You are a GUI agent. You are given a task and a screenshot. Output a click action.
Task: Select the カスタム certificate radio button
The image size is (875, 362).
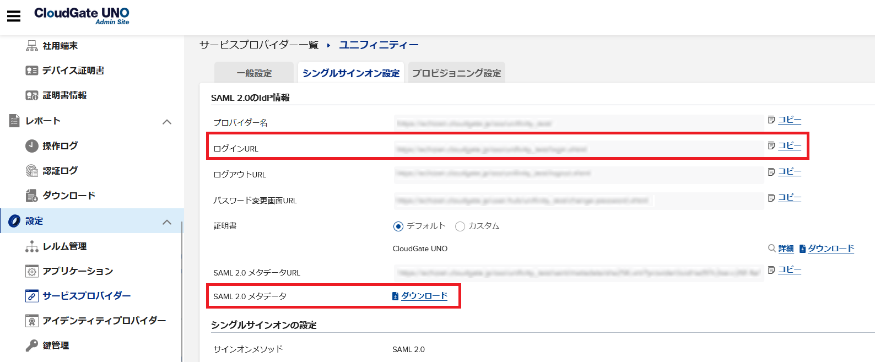460,226
